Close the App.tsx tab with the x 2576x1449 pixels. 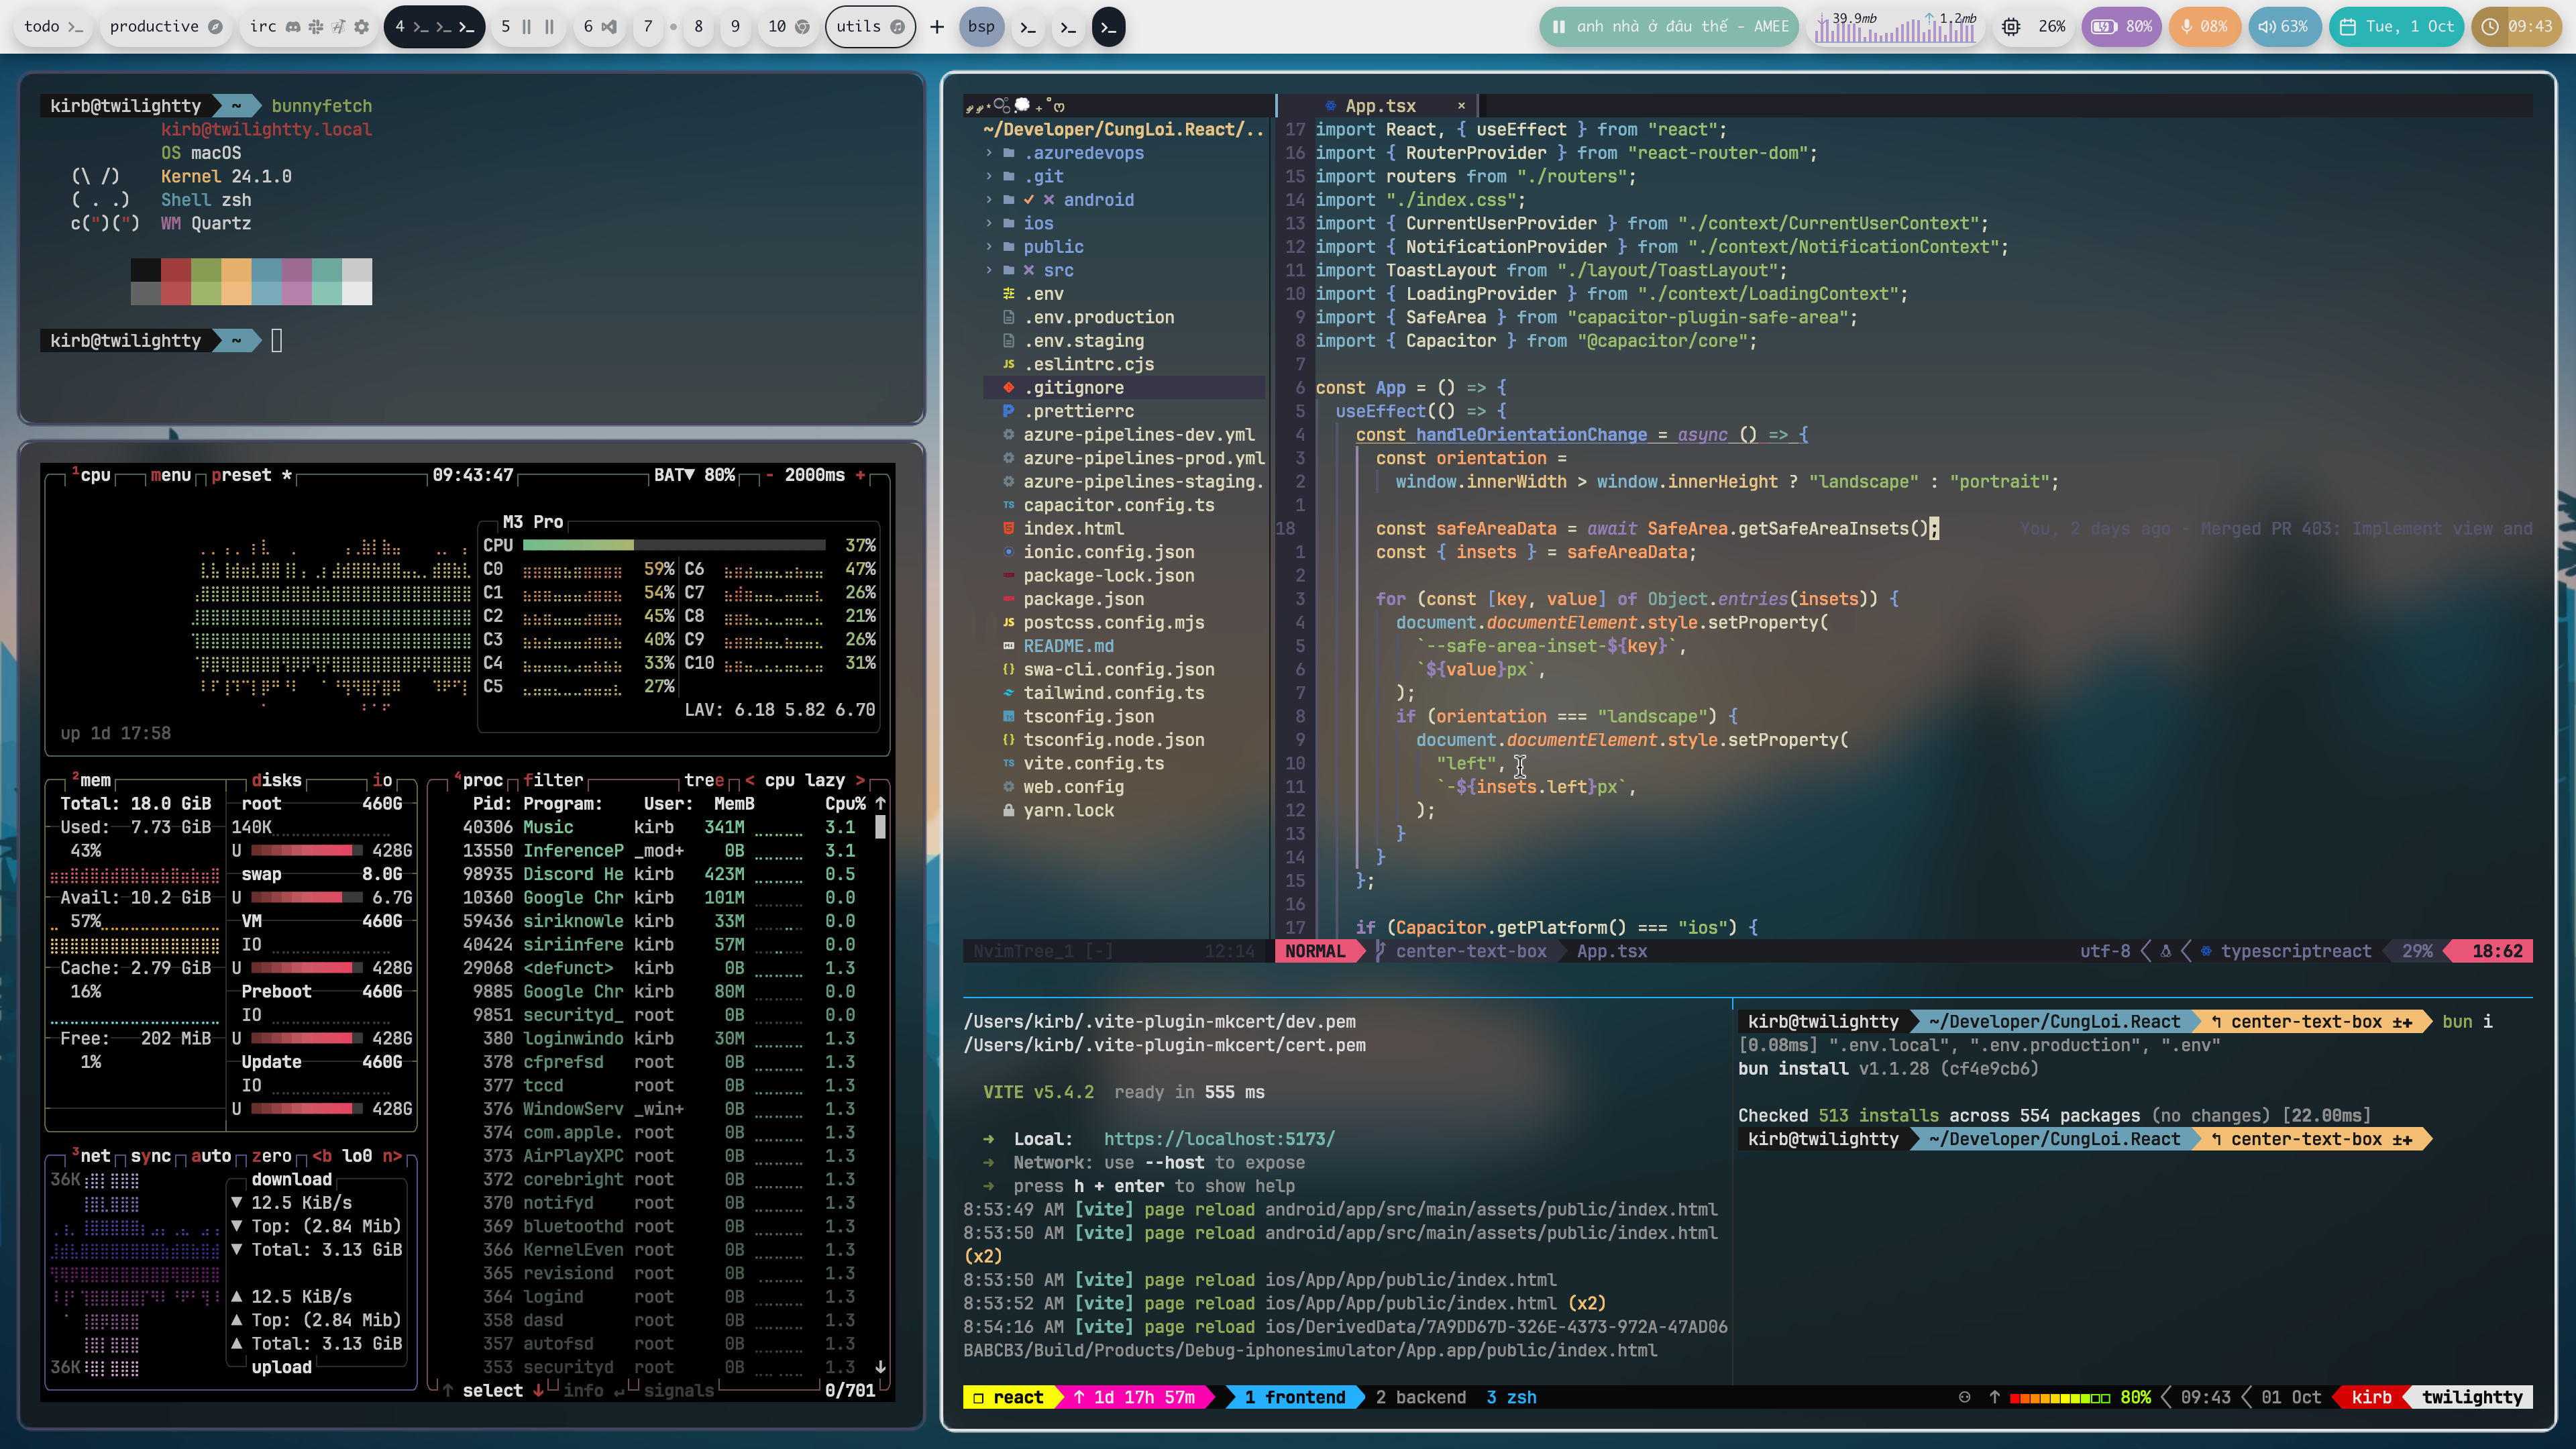coord(1461,106)
